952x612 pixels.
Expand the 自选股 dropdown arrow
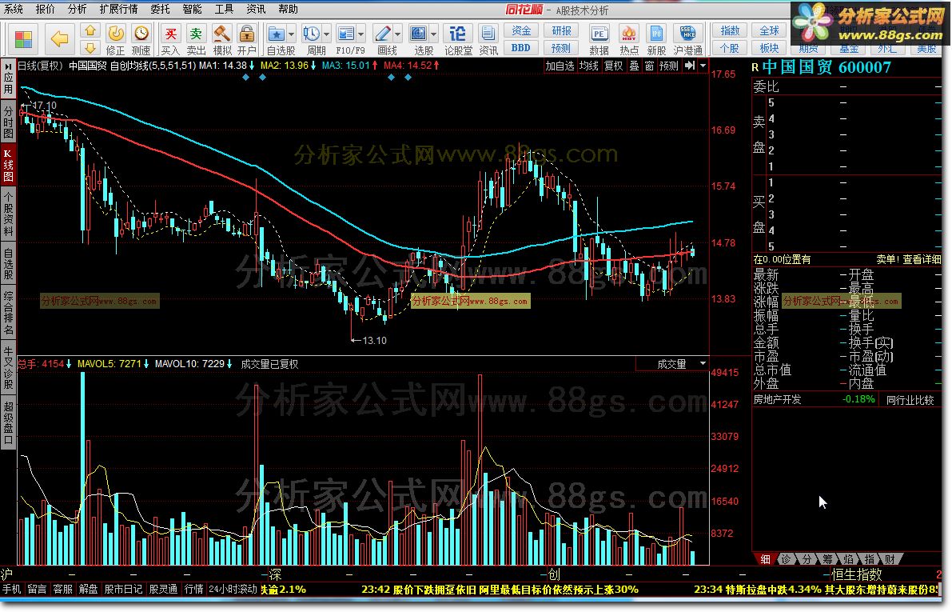(x=291, y=34)
